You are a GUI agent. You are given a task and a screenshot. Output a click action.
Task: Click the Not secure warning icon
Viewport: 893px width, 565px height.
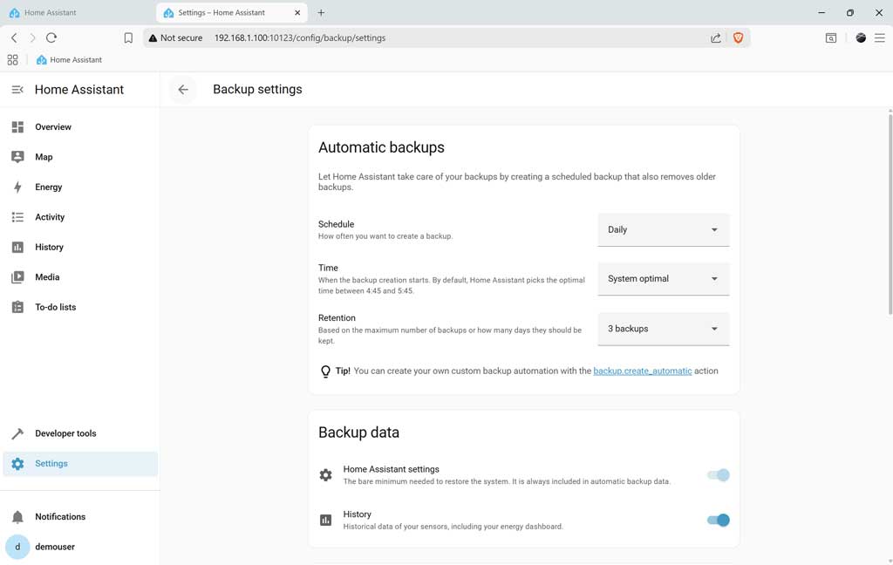click(153, 37)
